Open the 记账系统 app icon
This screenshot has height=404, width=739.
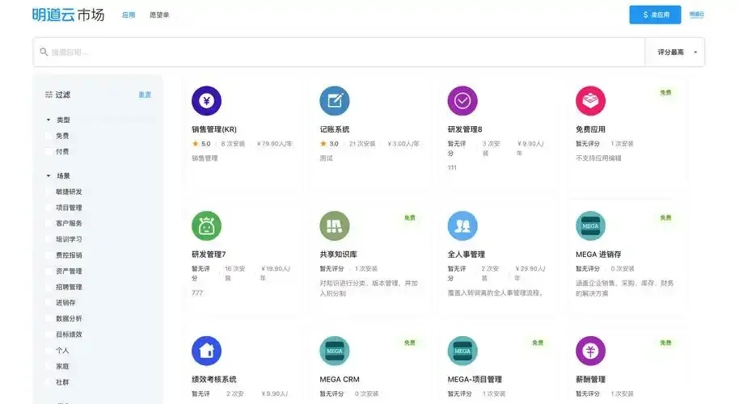click(x=335, y=101)
